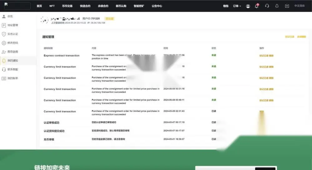Open the 中文简体 language selector
This screenshot has width=312, height=170.
[x=300, y=6]
